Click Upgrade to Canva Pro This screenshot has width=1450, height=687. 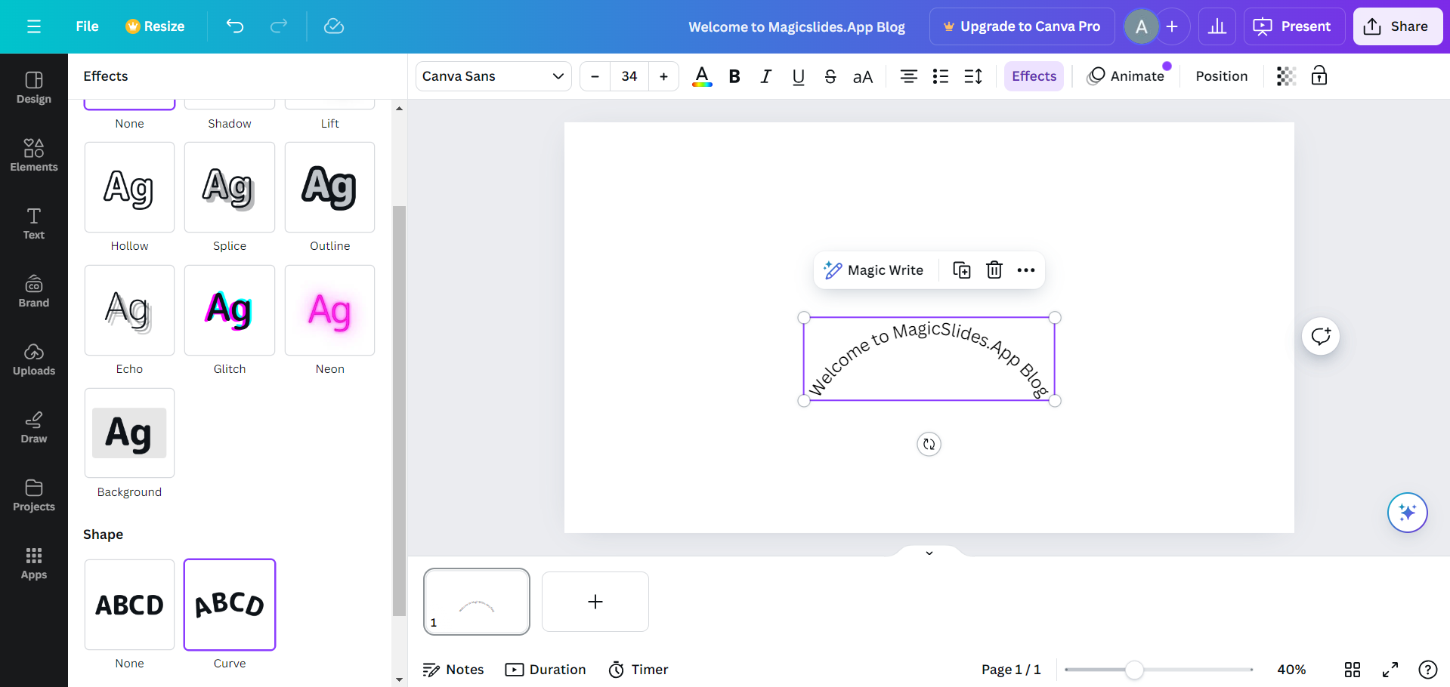tap(1022, 26)
